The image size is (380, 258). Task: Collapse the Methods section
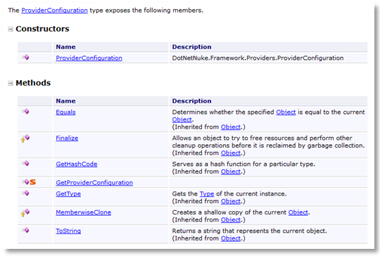pos(10,84)
